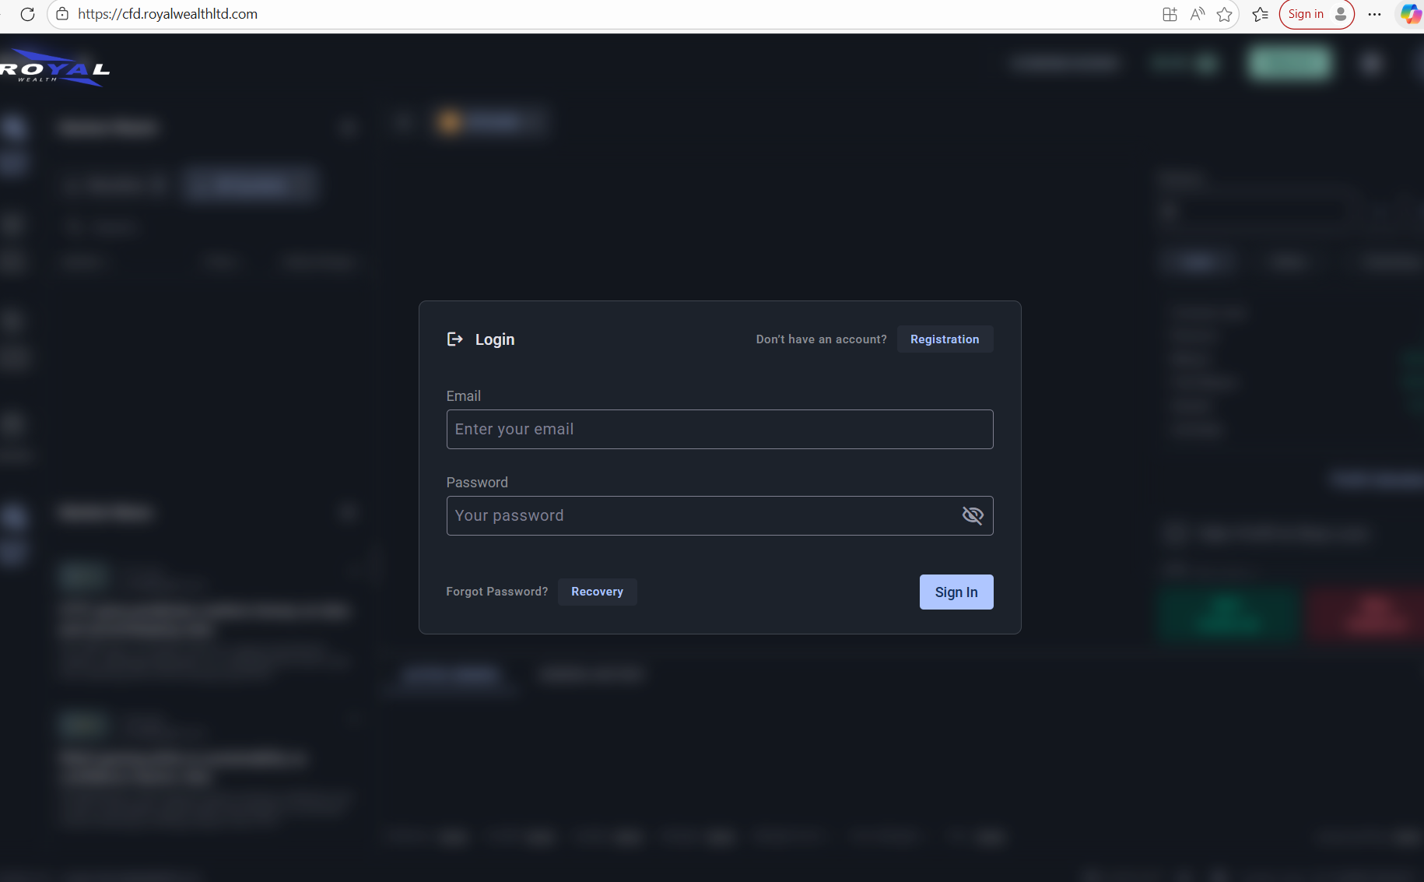The width and height of the screenshot is (1424, 882).
Task: Open the browser apps install icon
Action: pos(1170,14)
